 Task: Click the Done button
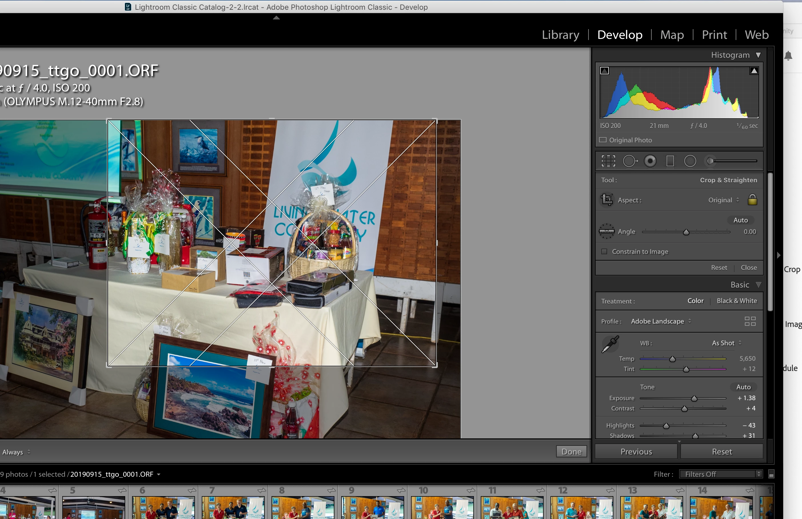click(x=571, y=452)
